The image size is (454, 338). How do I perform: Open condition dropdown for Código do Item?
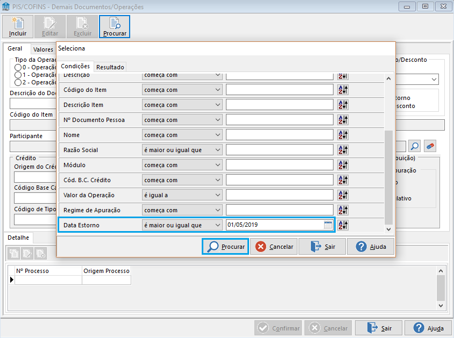pos(182,90)
